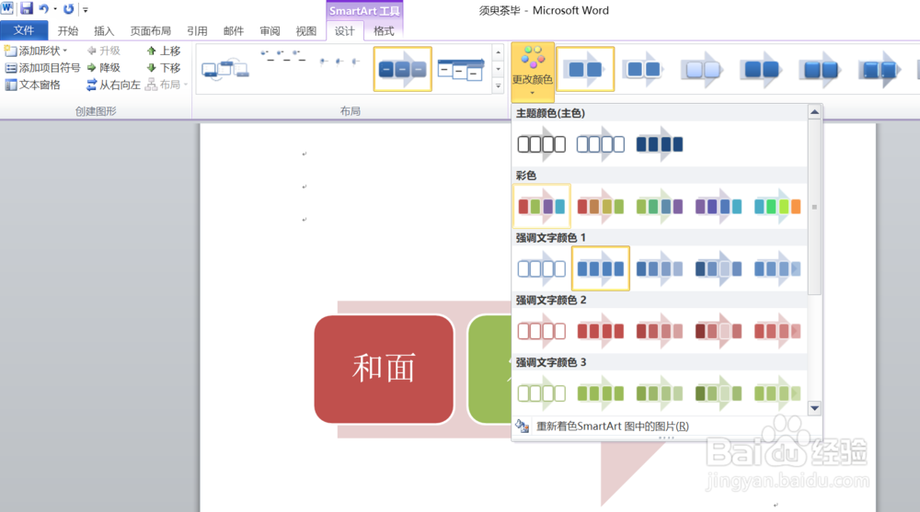The height and width of the screenshot is (512, 920).
Task: Pick the third 彩色 green-purple scheme
Action: pos(660,206)
